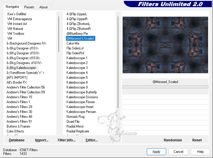
Task: Select Andrew's Filters 48
Action: click(19, 117)
